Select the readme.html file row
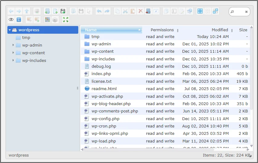 tap(104, 89)
